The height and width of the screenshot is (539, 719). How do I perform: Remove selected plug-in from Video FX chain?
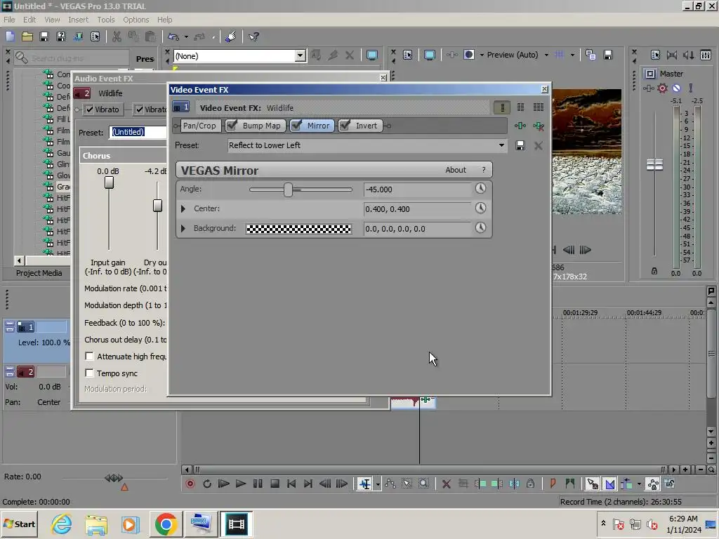pyautogui.click(x=539, y=126)
